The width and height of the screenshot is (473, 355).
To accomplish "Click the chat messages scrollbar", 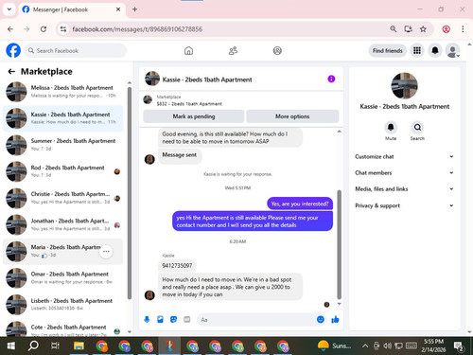I will [340, 244].
